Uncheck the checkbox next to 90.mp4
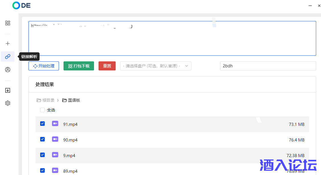 [x=42, y=139]
